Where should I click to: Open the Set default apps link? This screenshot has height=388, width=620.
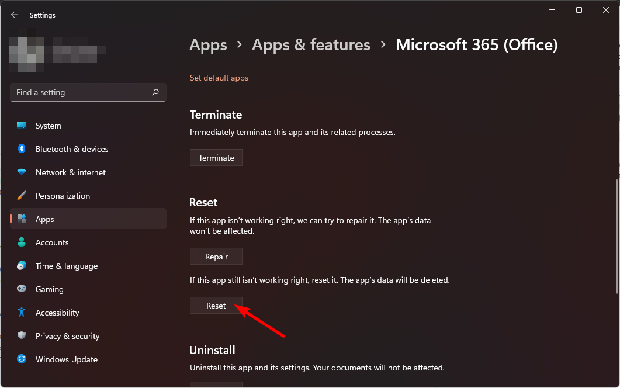(219, 78)
